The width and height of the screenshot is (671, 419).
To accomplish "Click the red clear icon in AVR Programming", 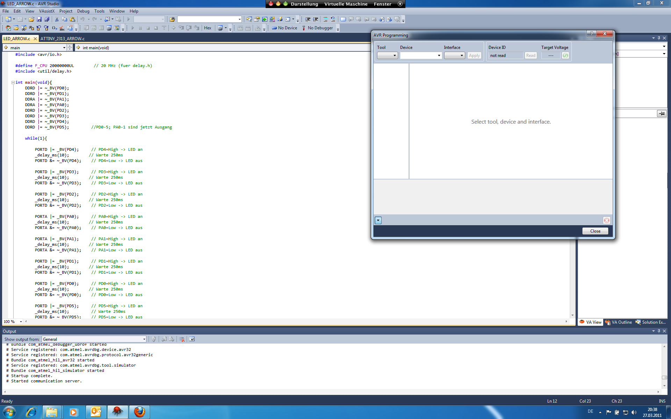I will [606, 220].
